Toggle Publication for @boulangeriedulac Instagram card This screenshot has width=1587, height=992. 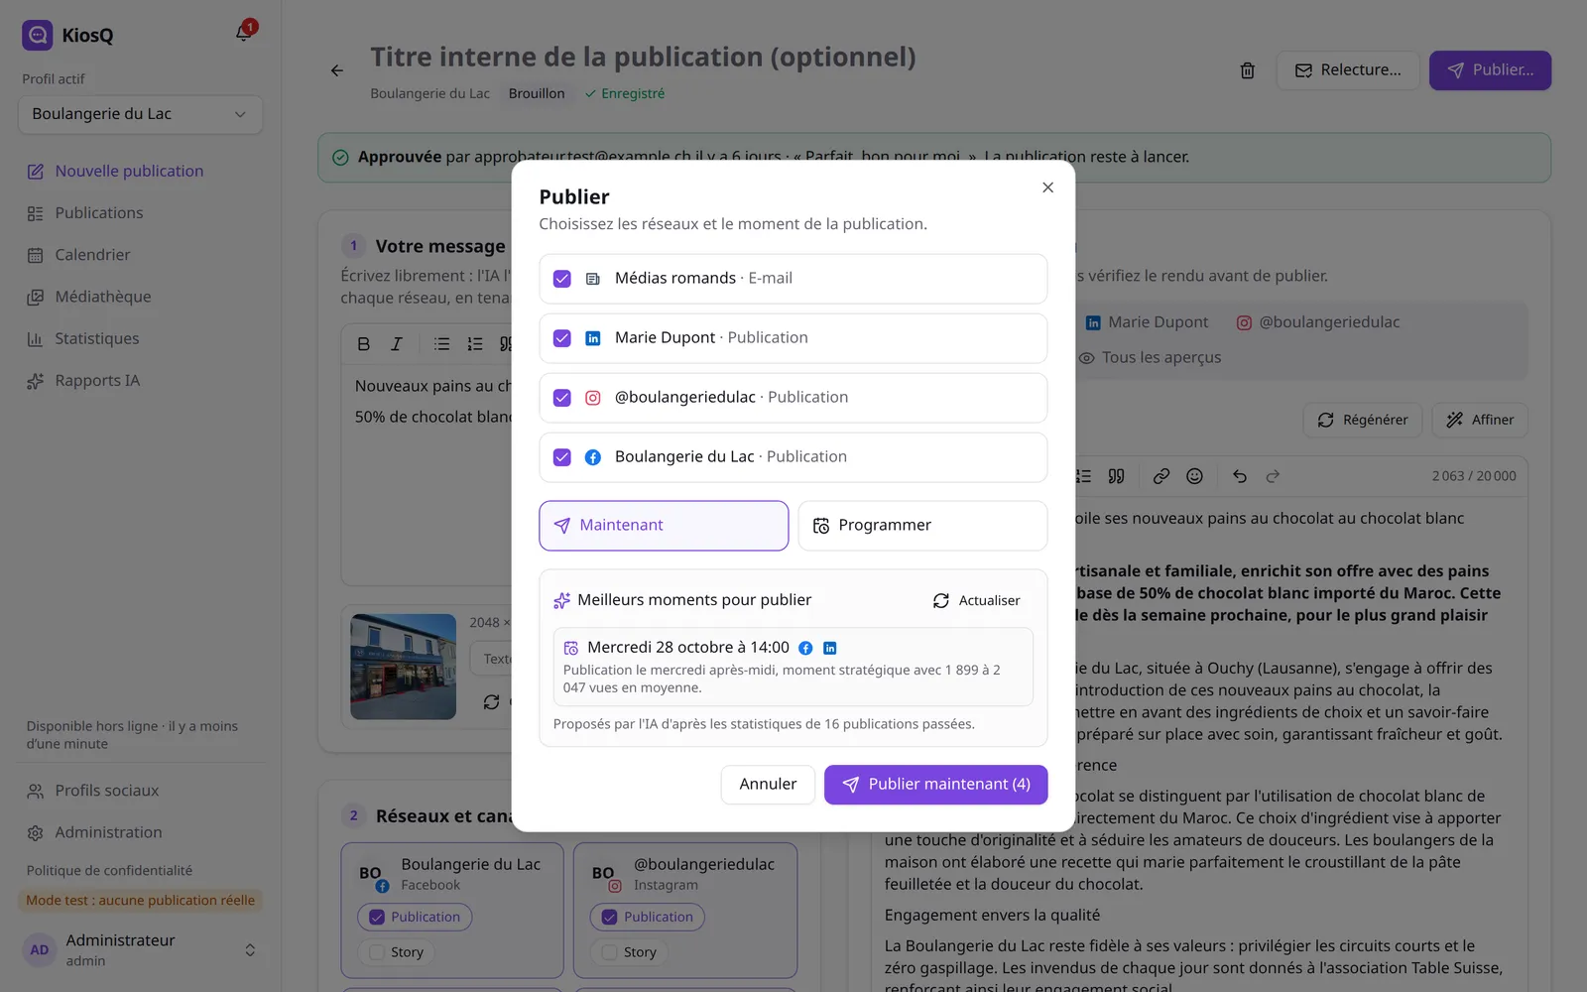tap(648, 918)
